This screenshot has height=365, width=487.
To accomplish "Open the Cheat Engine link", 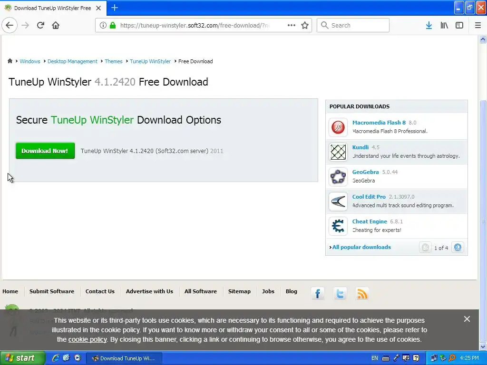I will 370,221.
